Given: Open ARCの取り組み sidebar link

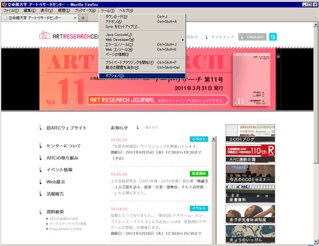Looking at the screenshot, I should 62,158.
